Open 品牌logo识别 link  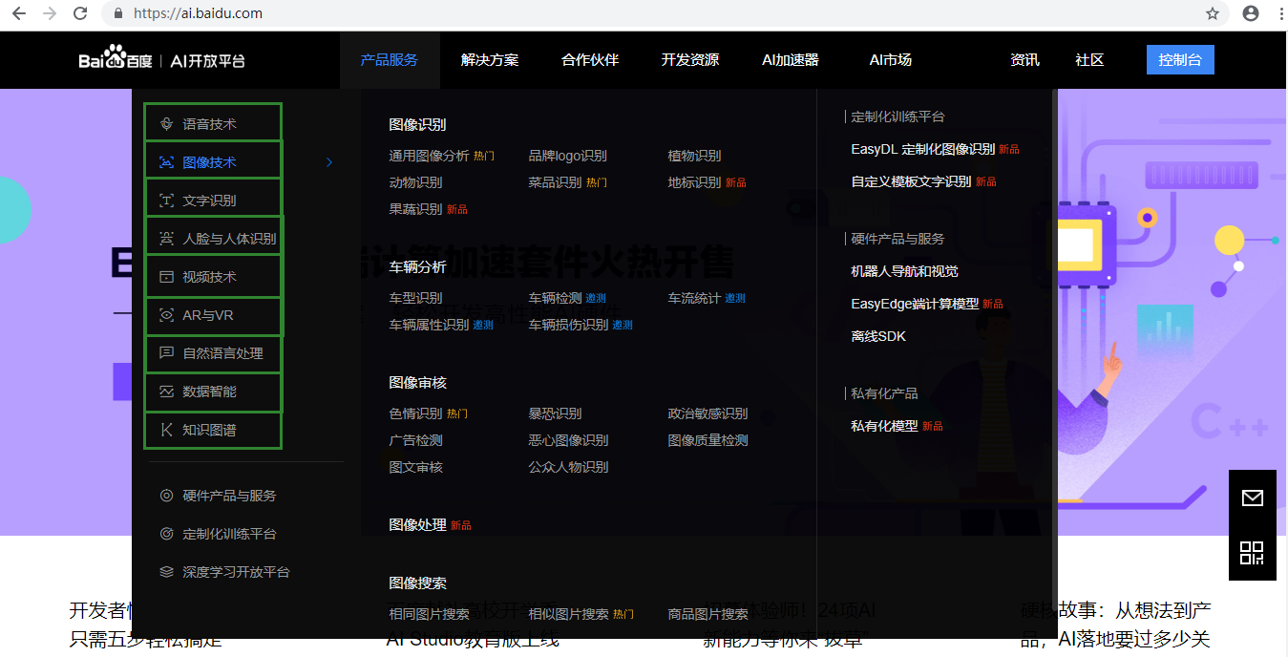pyautogui.click(x=568, y=156)
